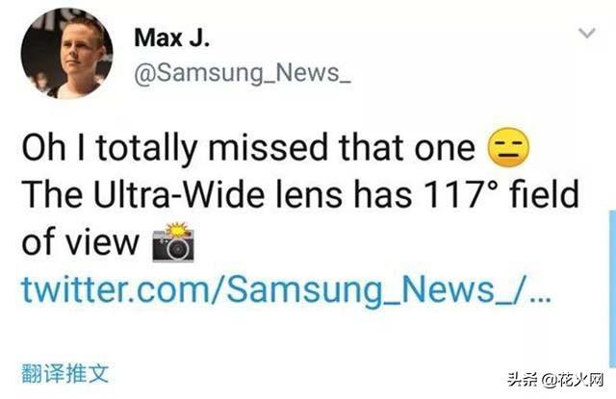The width and height of the screenshot is (616, 399).
Task: Click the @花火网 watermark handle
Action: click(x=572, y=380)
